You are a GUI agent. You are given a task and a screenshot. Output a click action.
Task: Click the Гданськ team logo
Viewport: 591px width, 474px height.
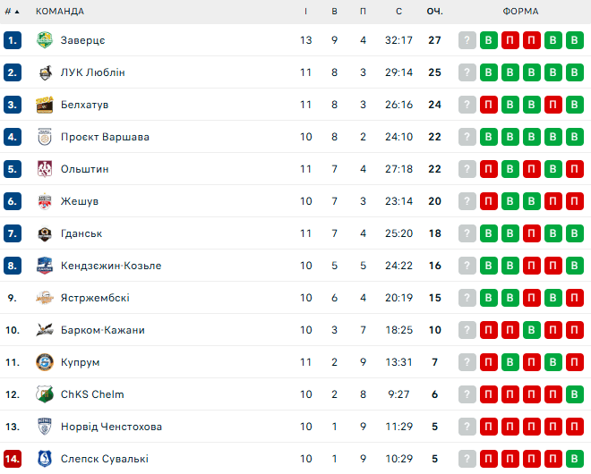click(45, 233)
